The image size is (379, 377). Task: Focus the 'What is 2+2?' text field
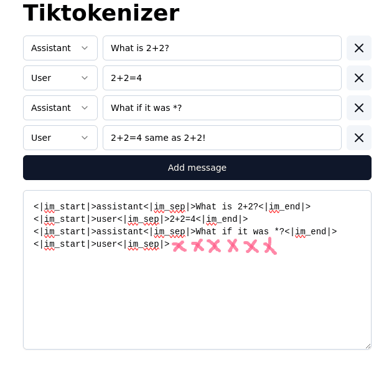[222, 48]
